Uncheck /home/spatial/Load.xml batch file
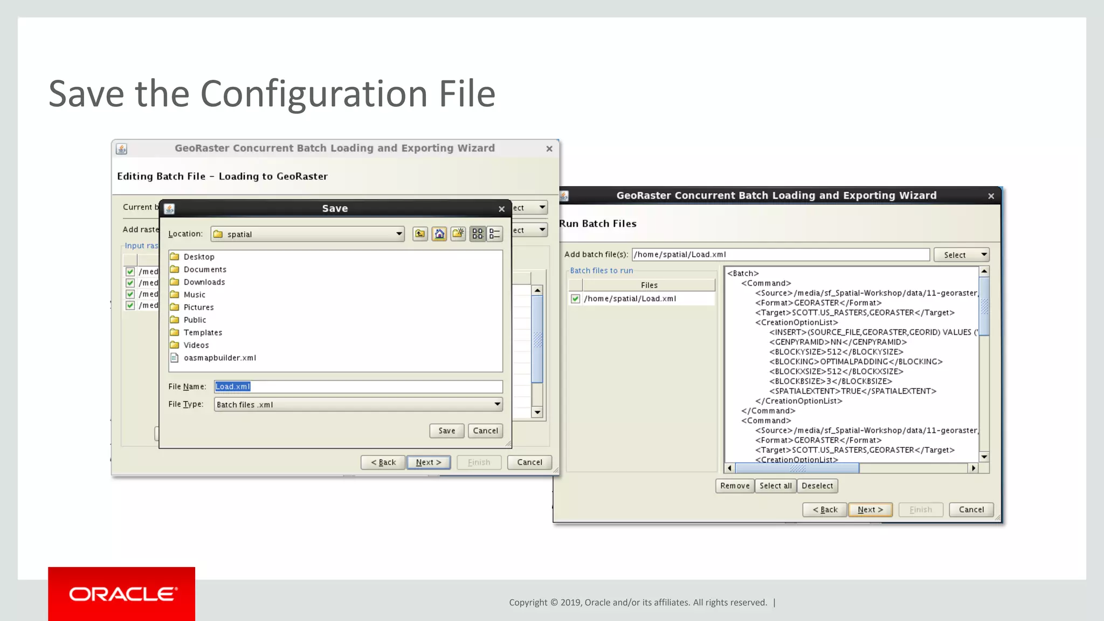The height and width of the screenshot is (621, 1104). point(576,299)
